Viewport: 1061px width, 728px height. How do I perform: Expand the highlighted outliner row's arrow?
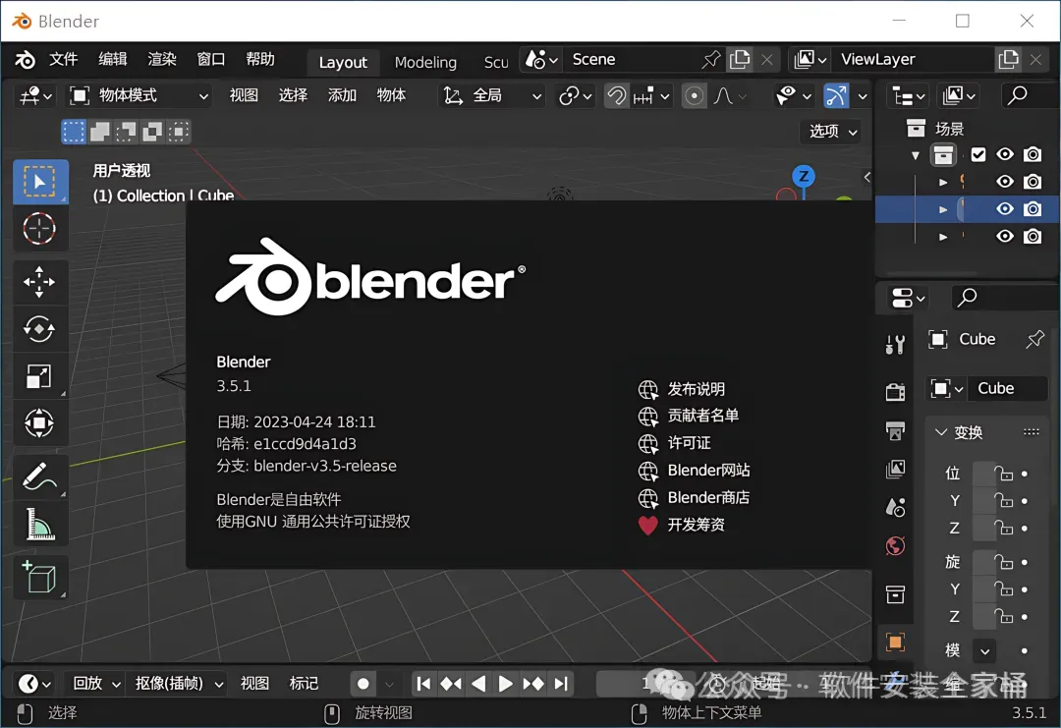(942, 209)
